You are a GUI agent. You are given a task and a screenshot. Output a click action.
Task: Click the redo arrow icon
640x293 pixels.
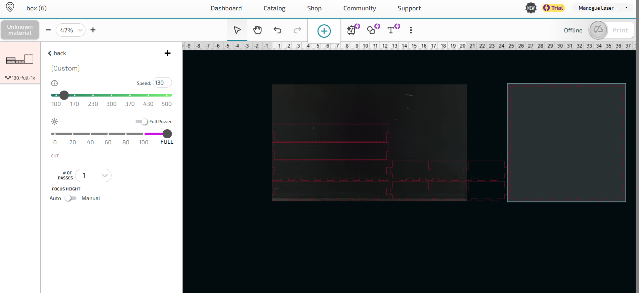tap(297, 30)
